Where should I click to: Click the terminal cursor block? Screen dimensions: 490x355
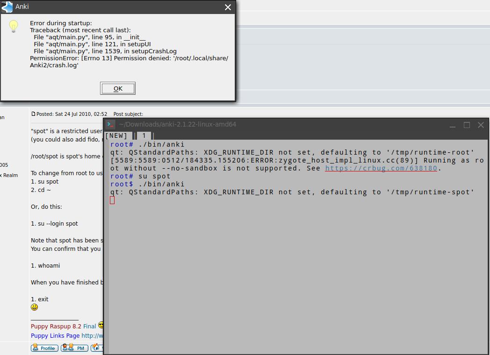[x=112, y=200]
